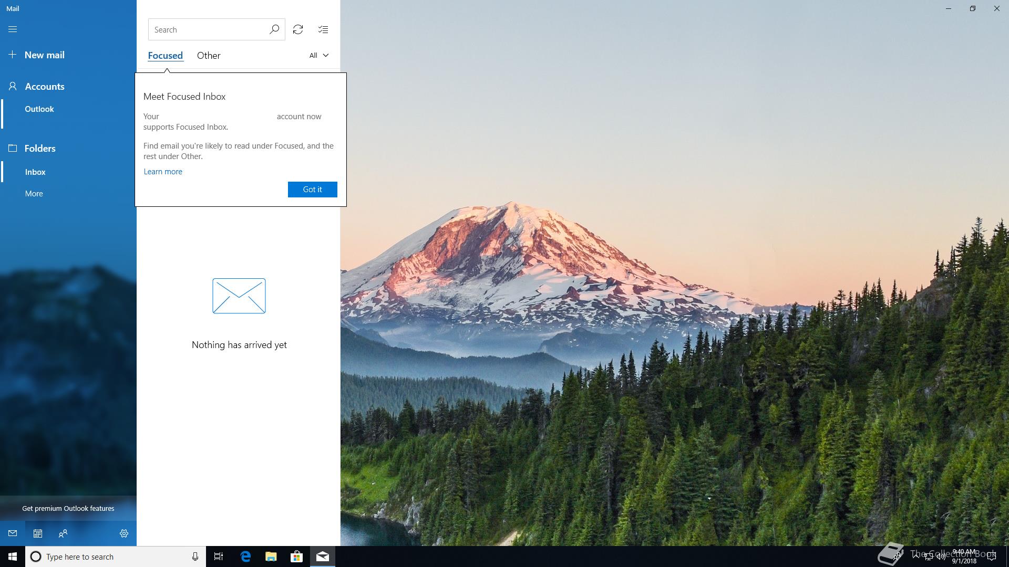
Task: Restore down the Mail window
Action: pyautogui.click(x=973, y=8)
